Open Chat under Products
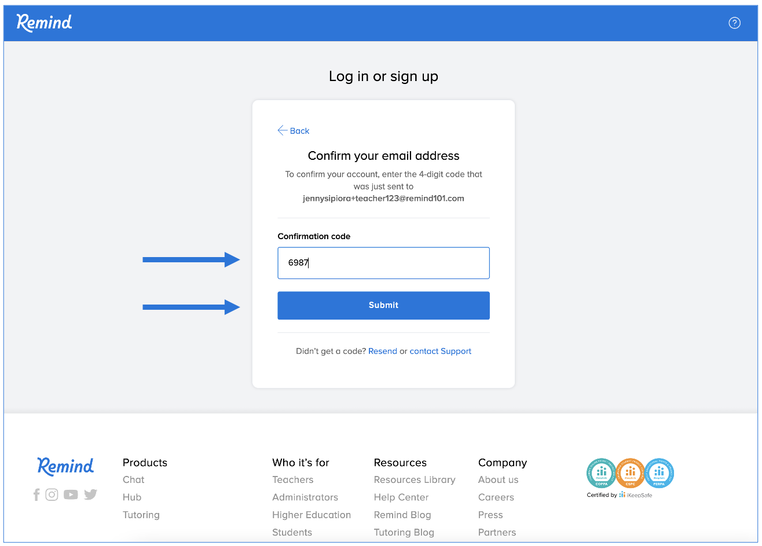The width and height of the screenshot is (762, 546). (134, 480)
